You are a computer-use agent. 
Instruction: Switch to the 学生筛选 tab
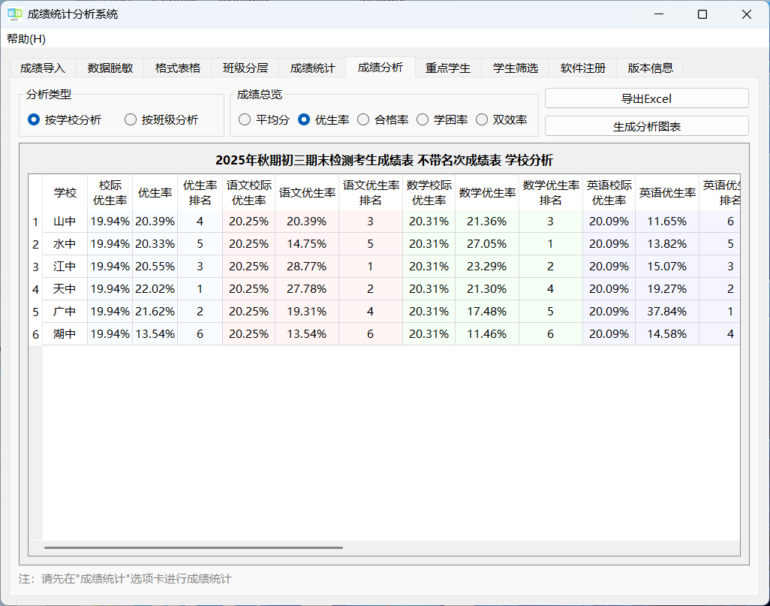[517, 67]
